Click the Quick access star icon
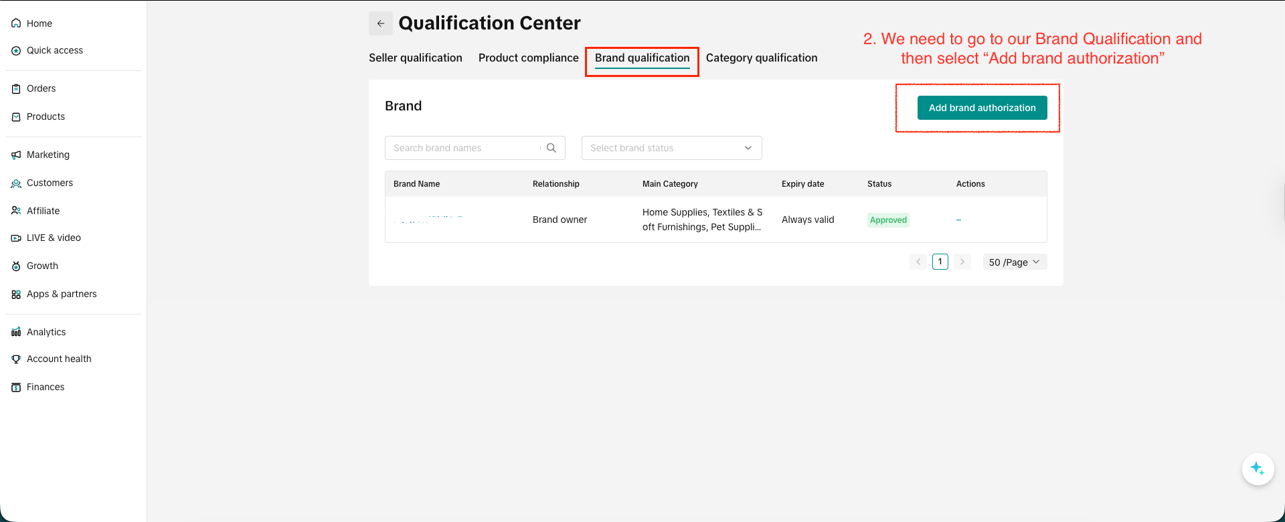Viewport: 1285px width, 522px height. pos(16,51)
